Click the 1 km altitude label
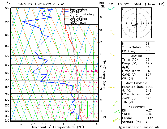The height and width of the screenshot is (129, 167). 101,111
